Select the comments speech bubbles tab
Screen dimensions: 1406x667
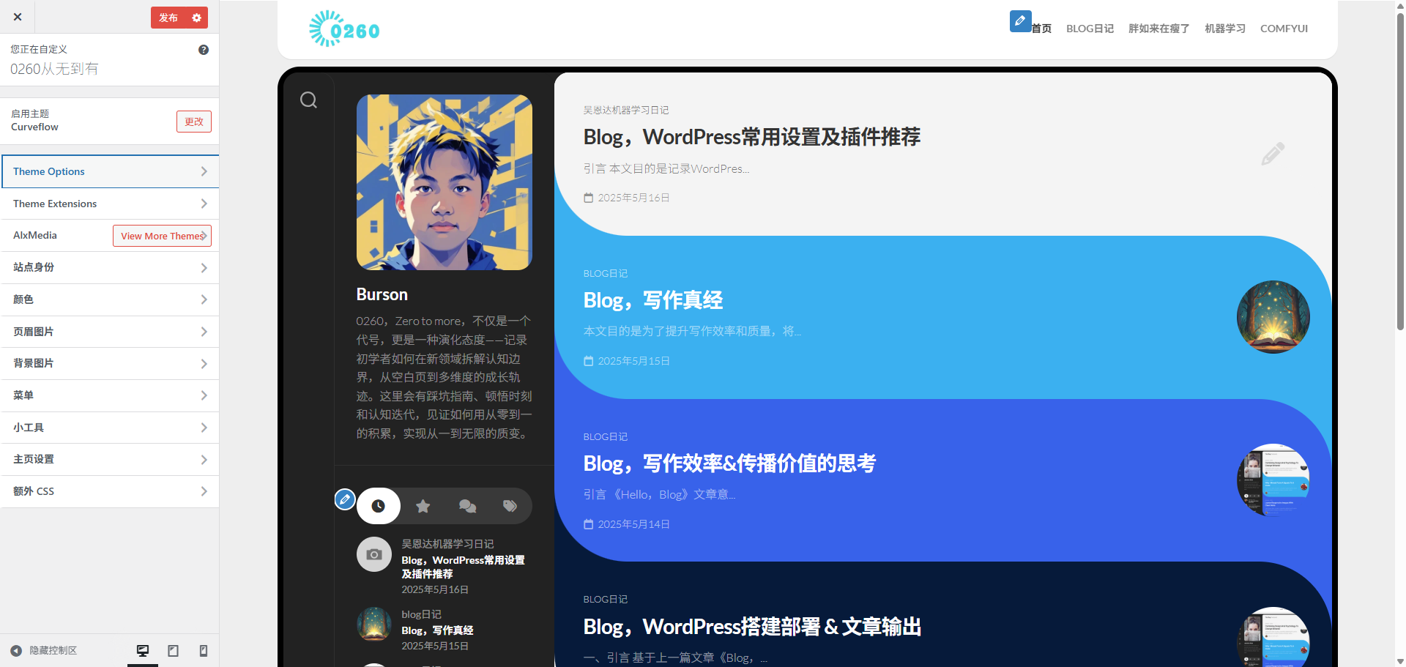[x=467, y=506]
